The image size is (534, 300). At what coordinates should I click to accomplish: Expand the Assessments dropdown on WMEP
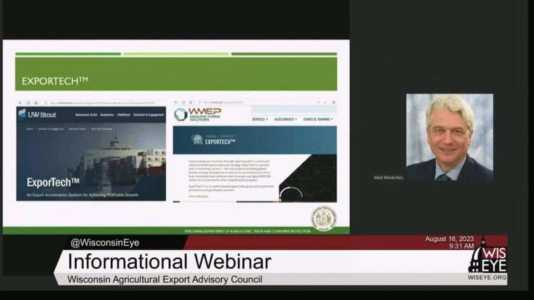coord(286,119)
